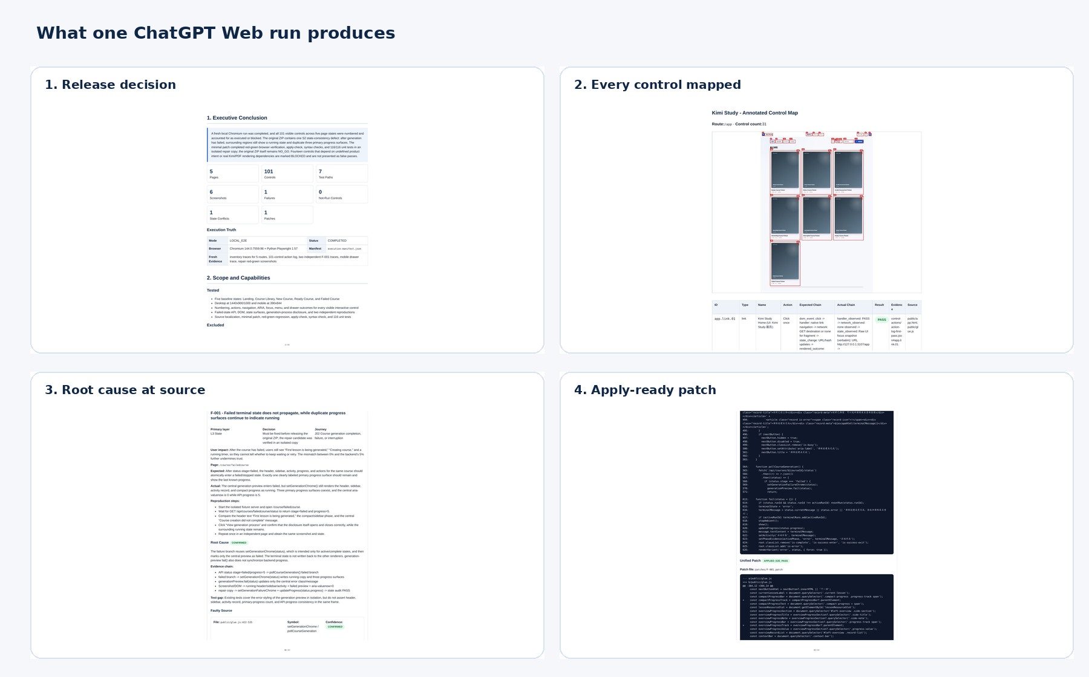Click the '5 Pages' stat tile
1089x677 pixels.
pyautogui.click(x=232, y=173)
